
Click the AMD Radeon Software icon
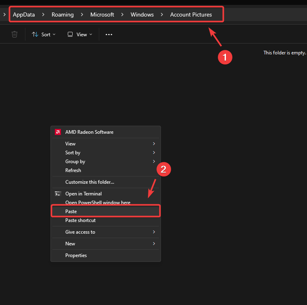pos(58,132)
